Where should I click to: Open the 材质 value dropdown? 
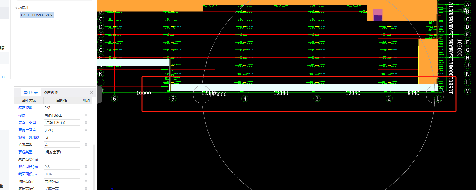tap(62, 115)
